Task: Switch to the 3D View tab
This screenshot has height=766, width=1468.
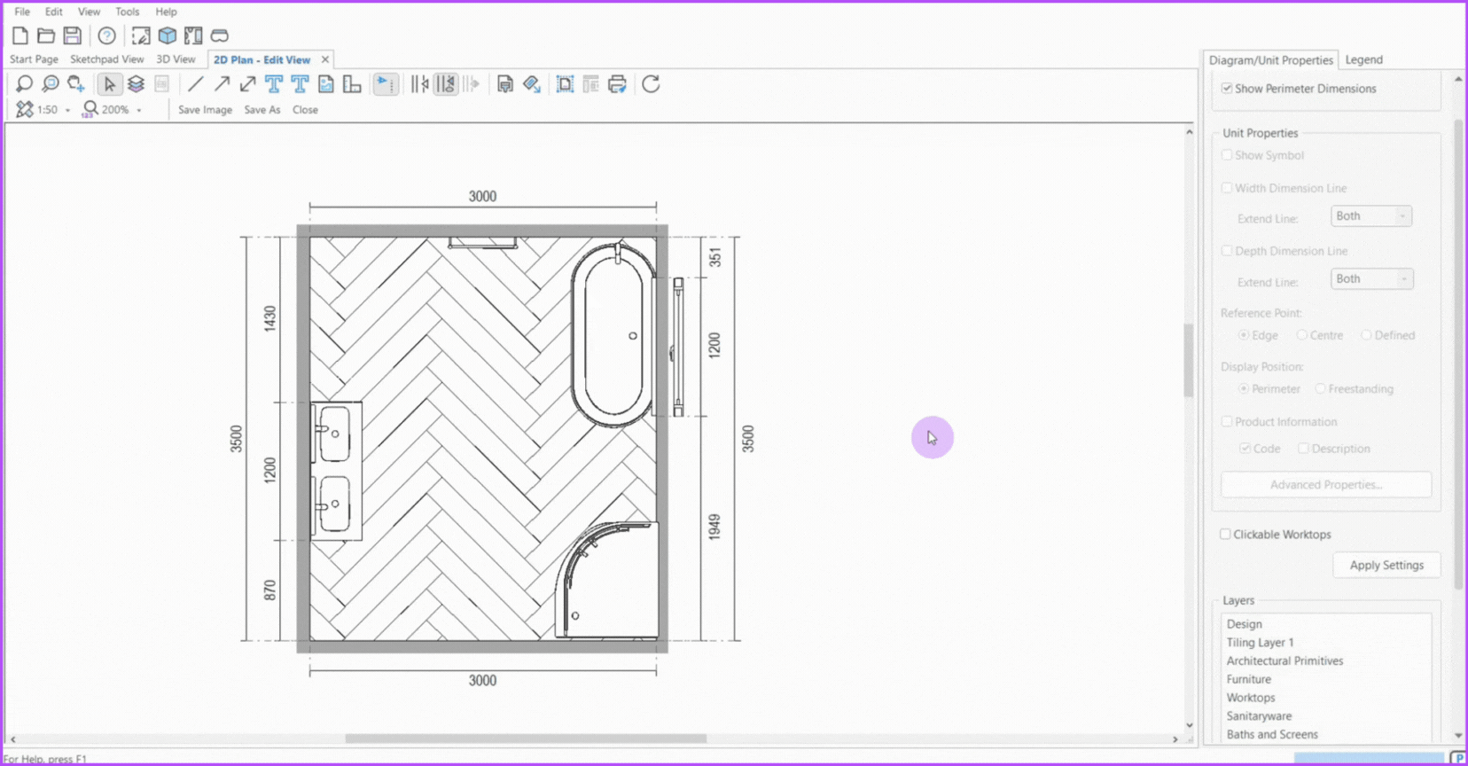Action: 176,59
